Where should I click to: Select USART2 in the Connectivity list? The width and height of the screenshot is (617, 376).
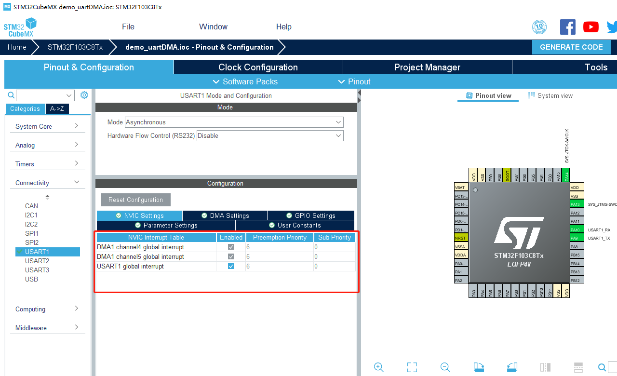[x=38, y=260]
